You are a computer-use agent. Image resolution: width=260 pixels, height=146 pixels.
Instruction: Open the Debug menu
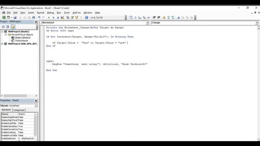(x=50, y=13)
